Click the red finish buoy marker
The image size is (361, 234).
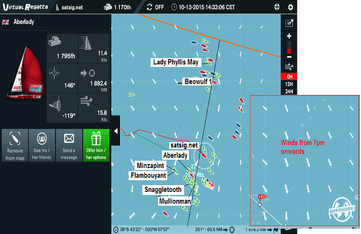[261, 199]
